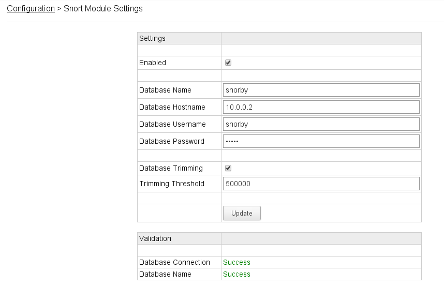This screenshot has height=287, width=444.
Task: Select the Settings table header text
Action: click(x=152, y=38)
